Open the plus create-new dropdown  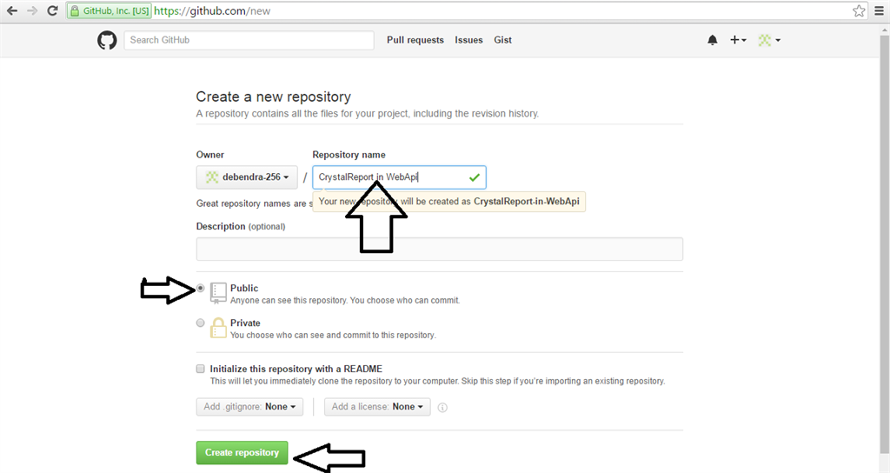tap(738, 40)
